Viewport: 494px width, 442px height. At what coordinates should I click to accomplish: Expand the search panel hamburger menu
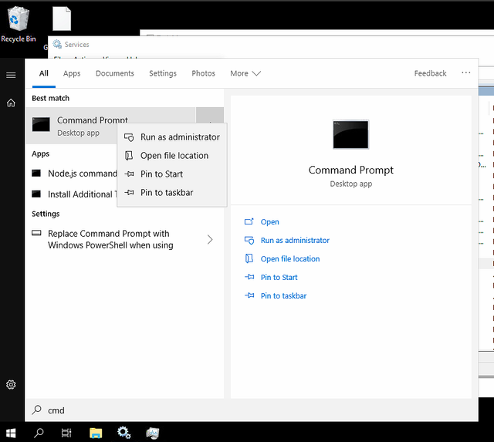11,75
